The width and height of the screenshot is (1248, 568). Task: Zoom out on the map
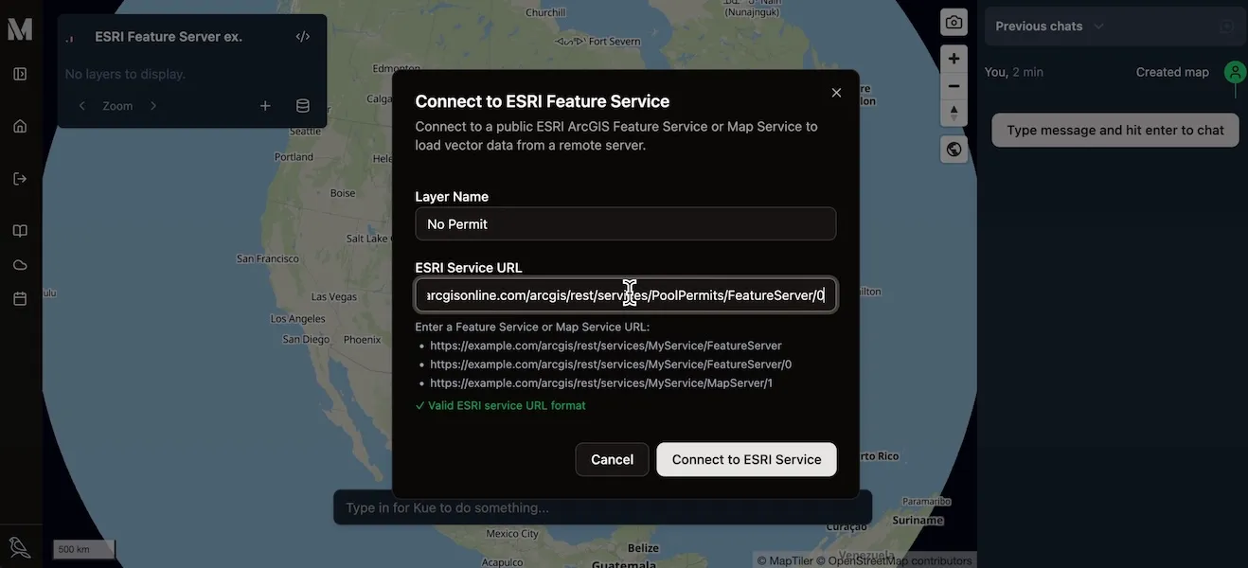coord(954,86)
